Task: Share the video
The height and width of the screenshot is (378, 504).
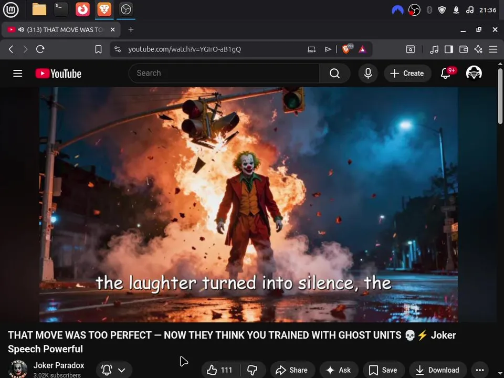Action: point(292,370)
